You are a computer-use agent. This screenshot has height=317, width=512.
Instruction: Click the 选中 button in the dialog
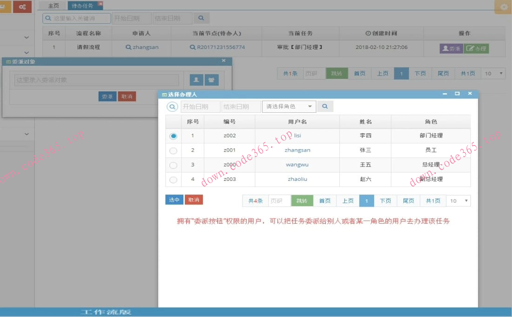tap(174, 200)
